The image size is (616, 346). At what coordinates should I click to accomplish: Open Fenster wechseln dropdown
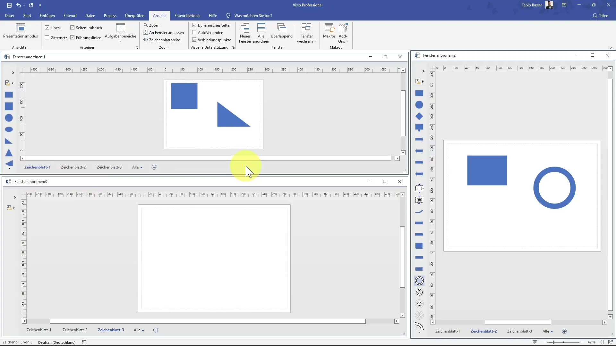pos(306,33)
